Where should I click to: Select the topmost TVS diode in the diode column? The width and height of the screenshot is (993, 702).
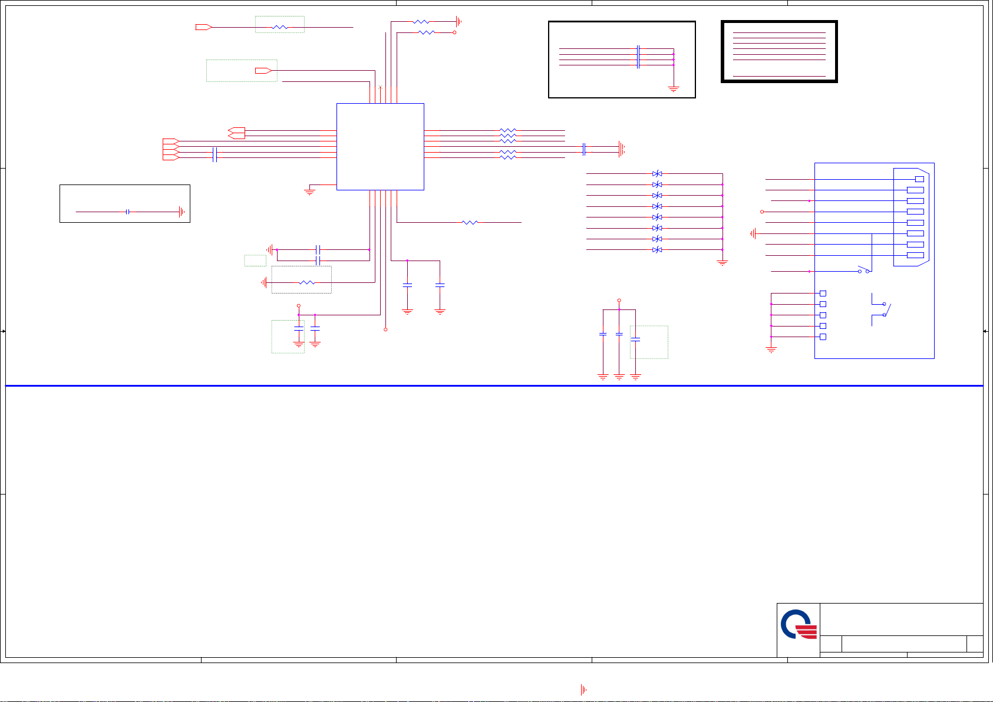[x=658, y=174]
